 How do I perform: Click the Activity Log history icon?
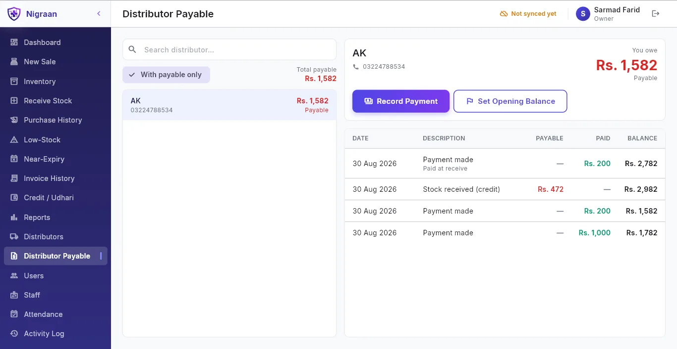14,334
